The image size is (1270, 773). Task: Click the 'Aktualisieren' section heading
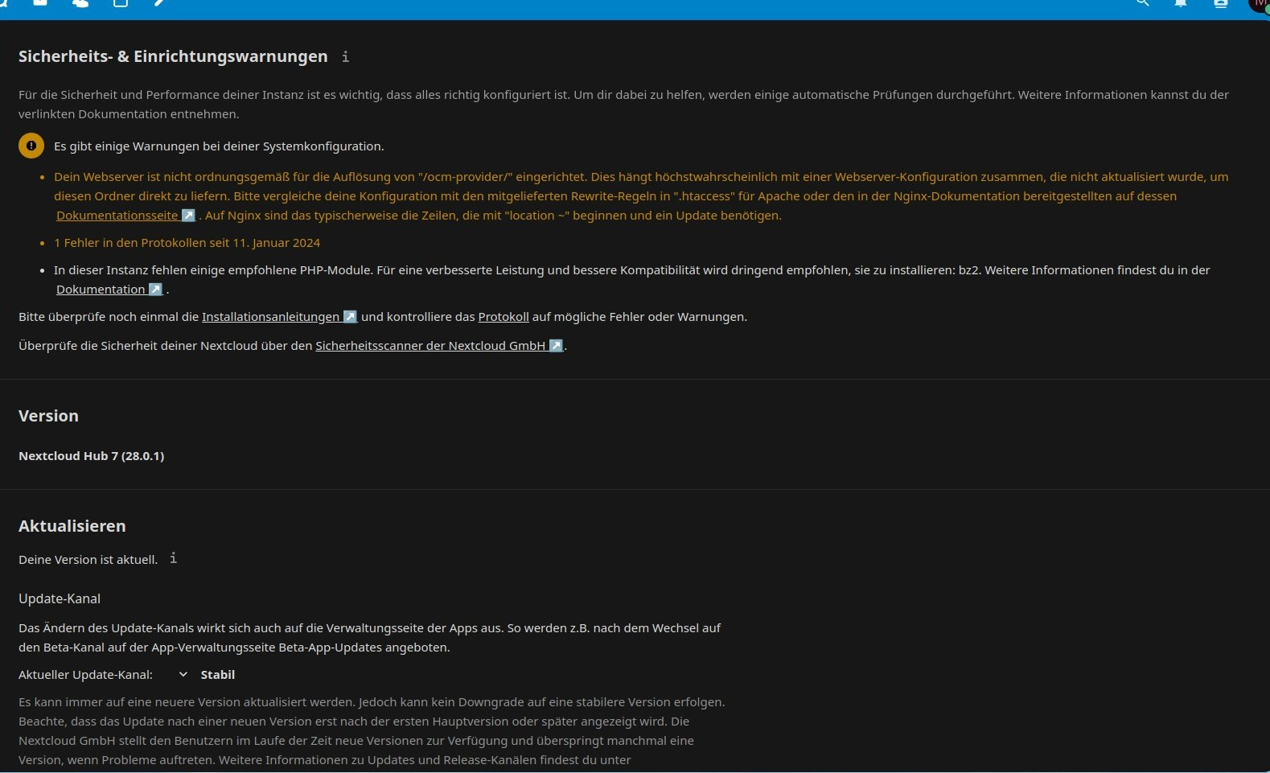click(x=72, y=526)
